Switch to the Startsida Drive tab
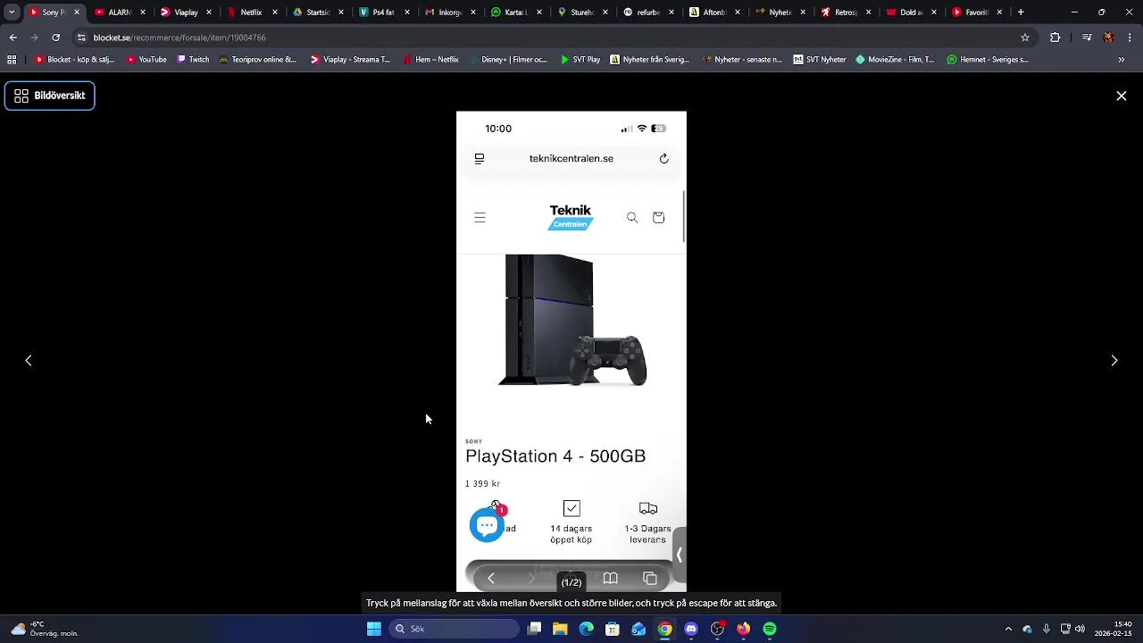 point(318,13)
